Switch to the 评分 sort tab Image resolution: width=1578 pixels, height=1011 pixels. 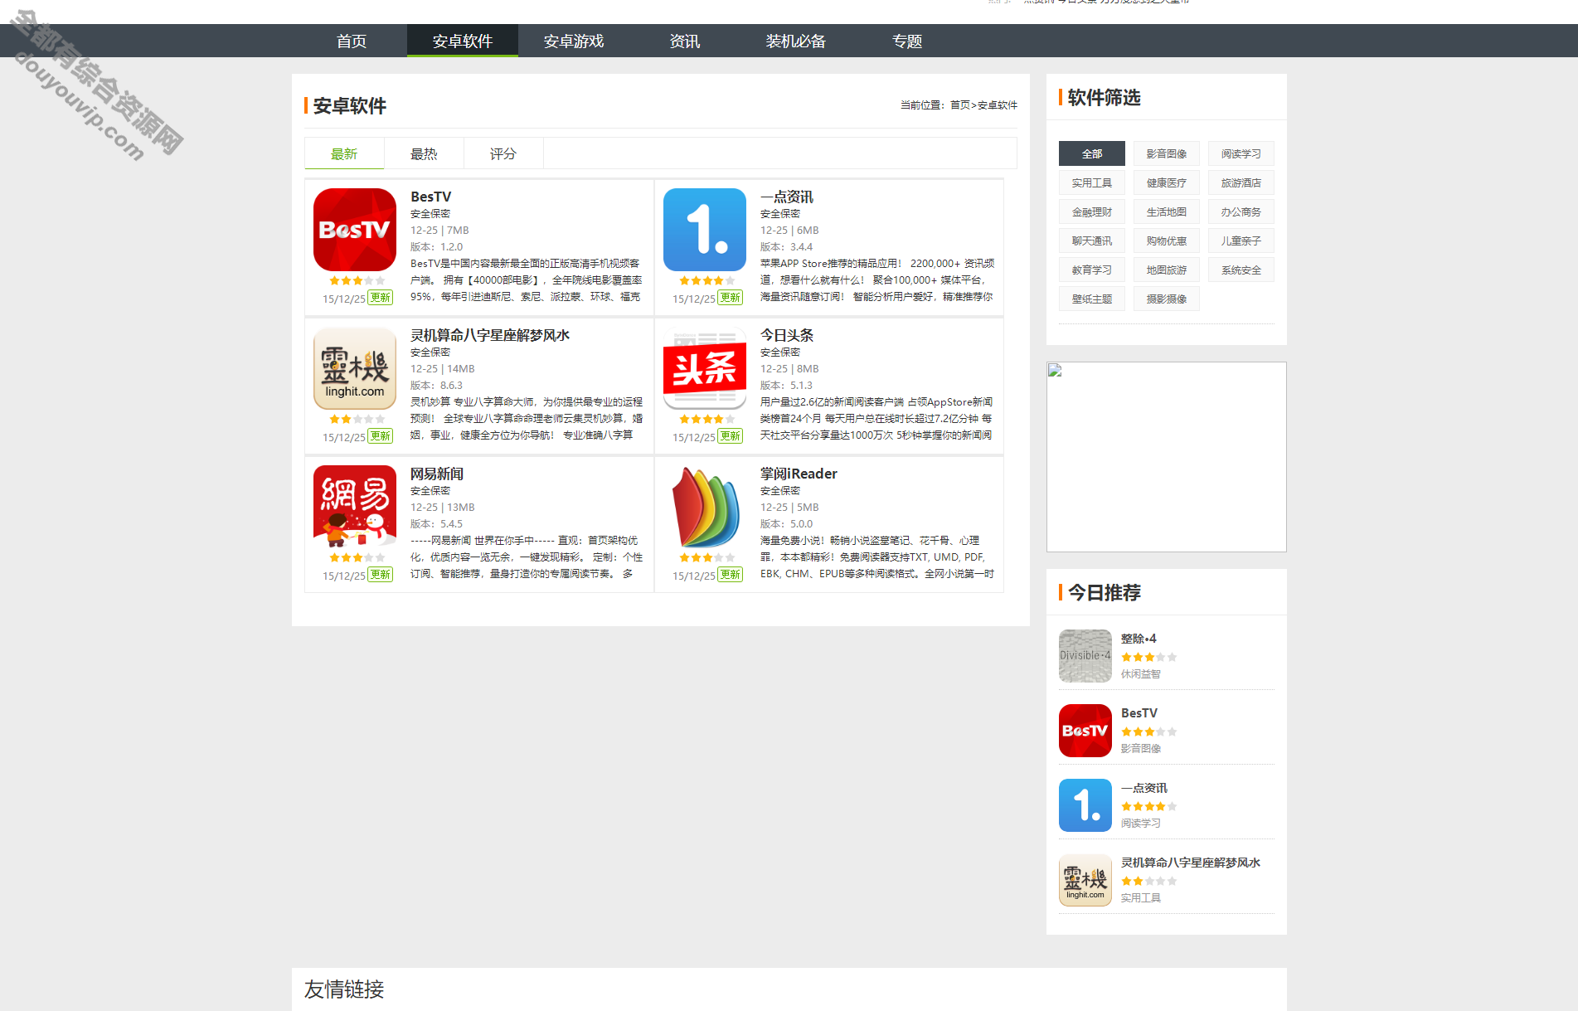click(503, 153)
